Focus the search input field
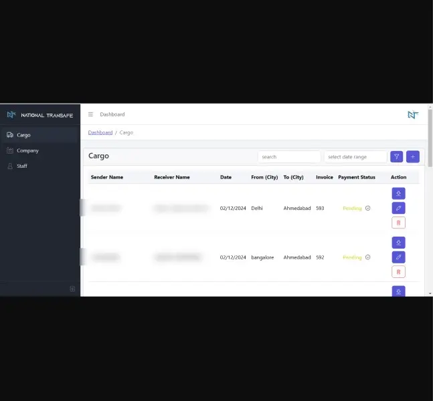Image resolution: width=433 pixels, height=401 pixels. tap(289, 156)
